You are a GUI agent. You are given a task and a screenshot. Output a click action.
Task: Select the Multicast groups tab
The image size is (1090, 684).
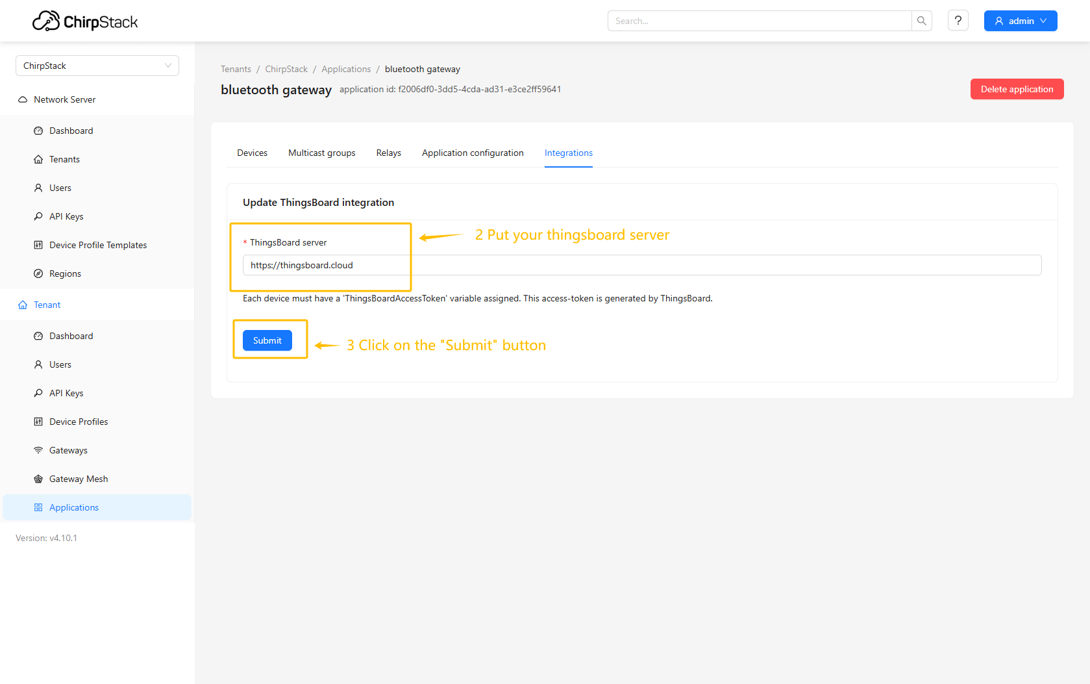pyautogui.click(x=321, y=153)
